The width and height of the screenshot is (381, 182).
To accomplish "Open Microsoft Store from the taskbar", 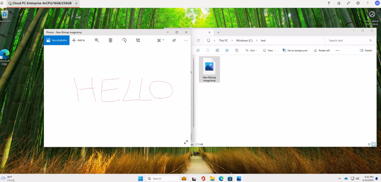I will click(x=230, y=179).
